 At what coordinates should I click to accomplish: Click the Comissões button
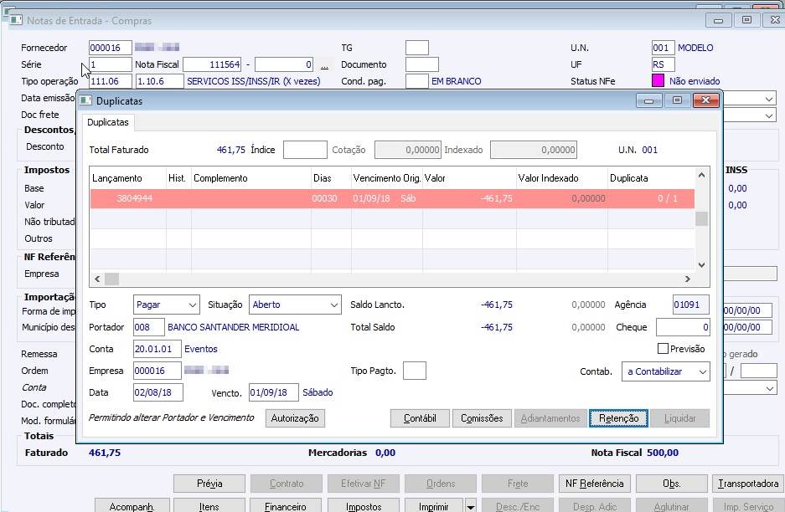pyautogui.click(x=481, y=418)
